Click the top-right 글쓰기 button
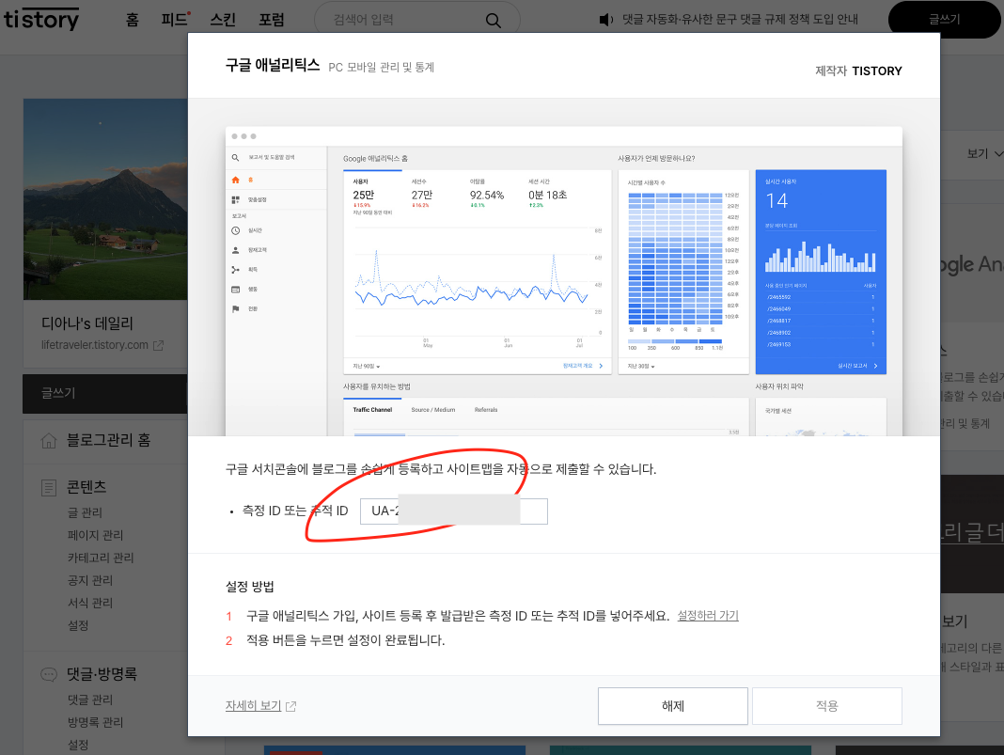 [945, 19]
